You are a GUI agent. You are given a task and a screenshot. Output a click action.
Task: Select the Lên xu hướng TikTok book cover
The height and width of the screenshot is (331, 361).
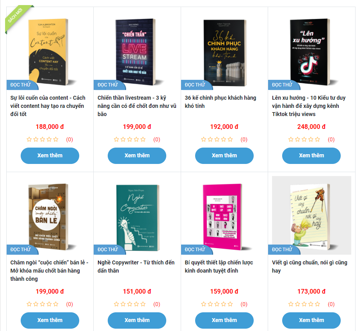[x=311, y=52]
